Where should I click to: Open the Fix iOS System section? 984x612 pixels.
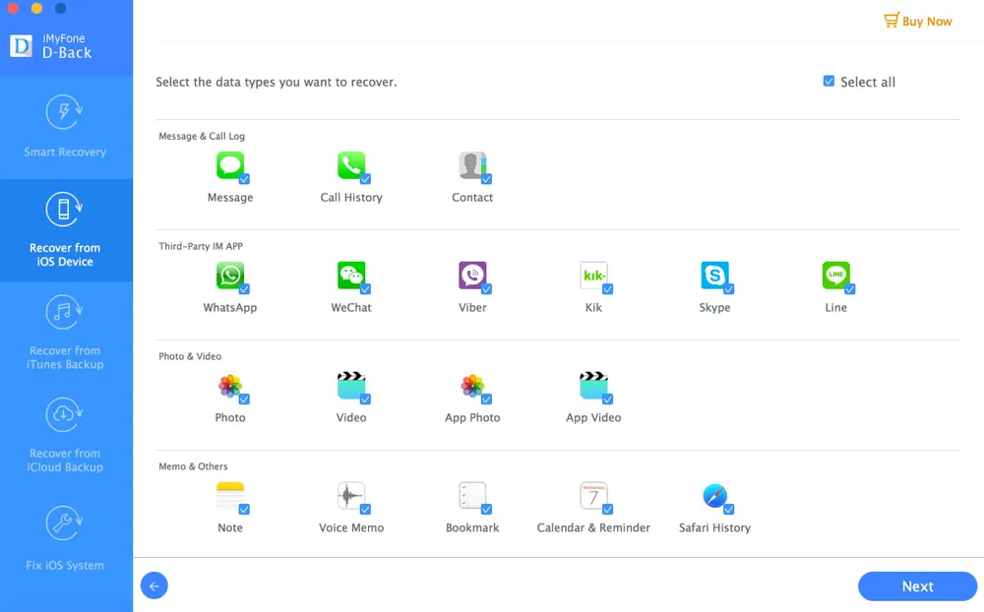(x=65, y=539)
